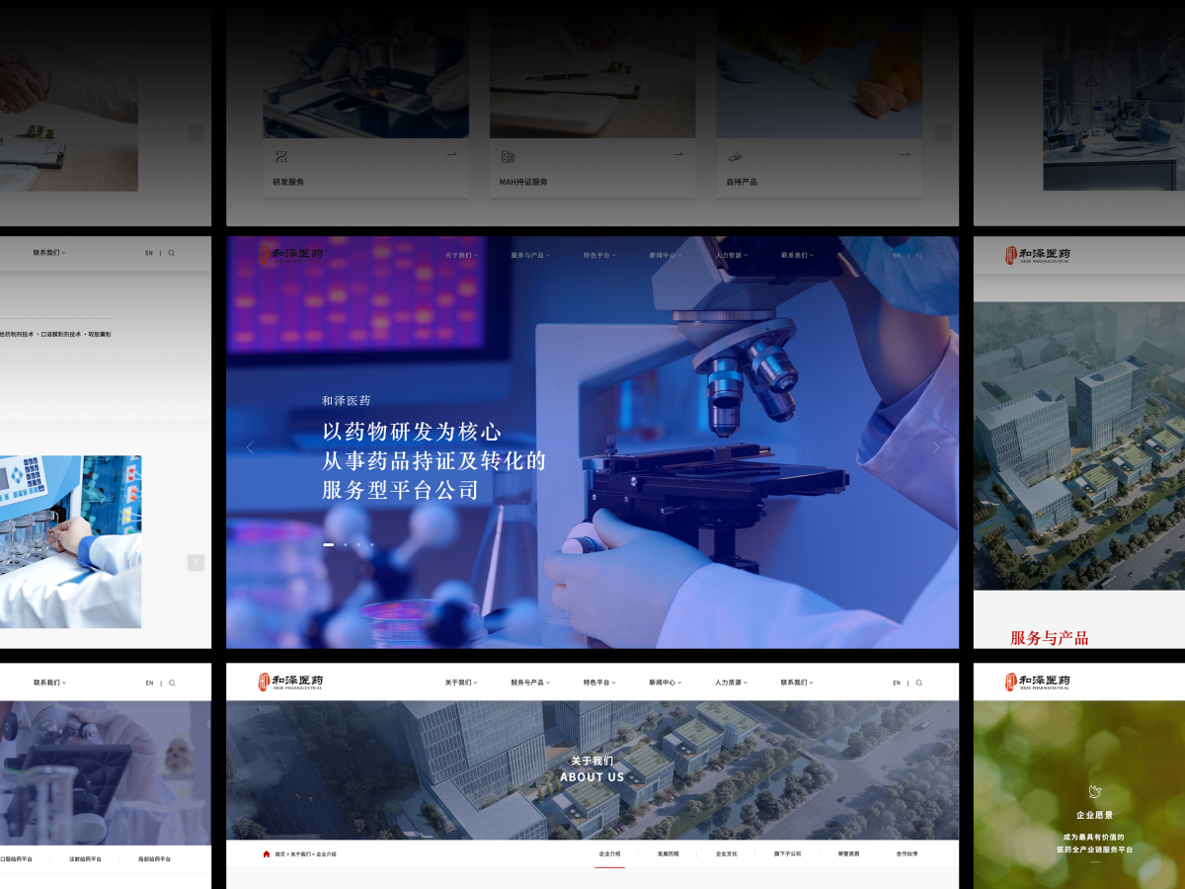Click the last carousel indicator dot on the hero banner

tap(372, 544)
